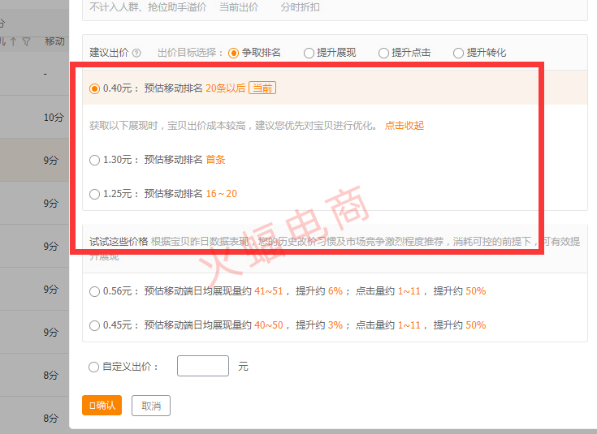Select 1.25元 bid for rank 16~20
Viewport: 597px width, 434px height.
pos(95,194)
